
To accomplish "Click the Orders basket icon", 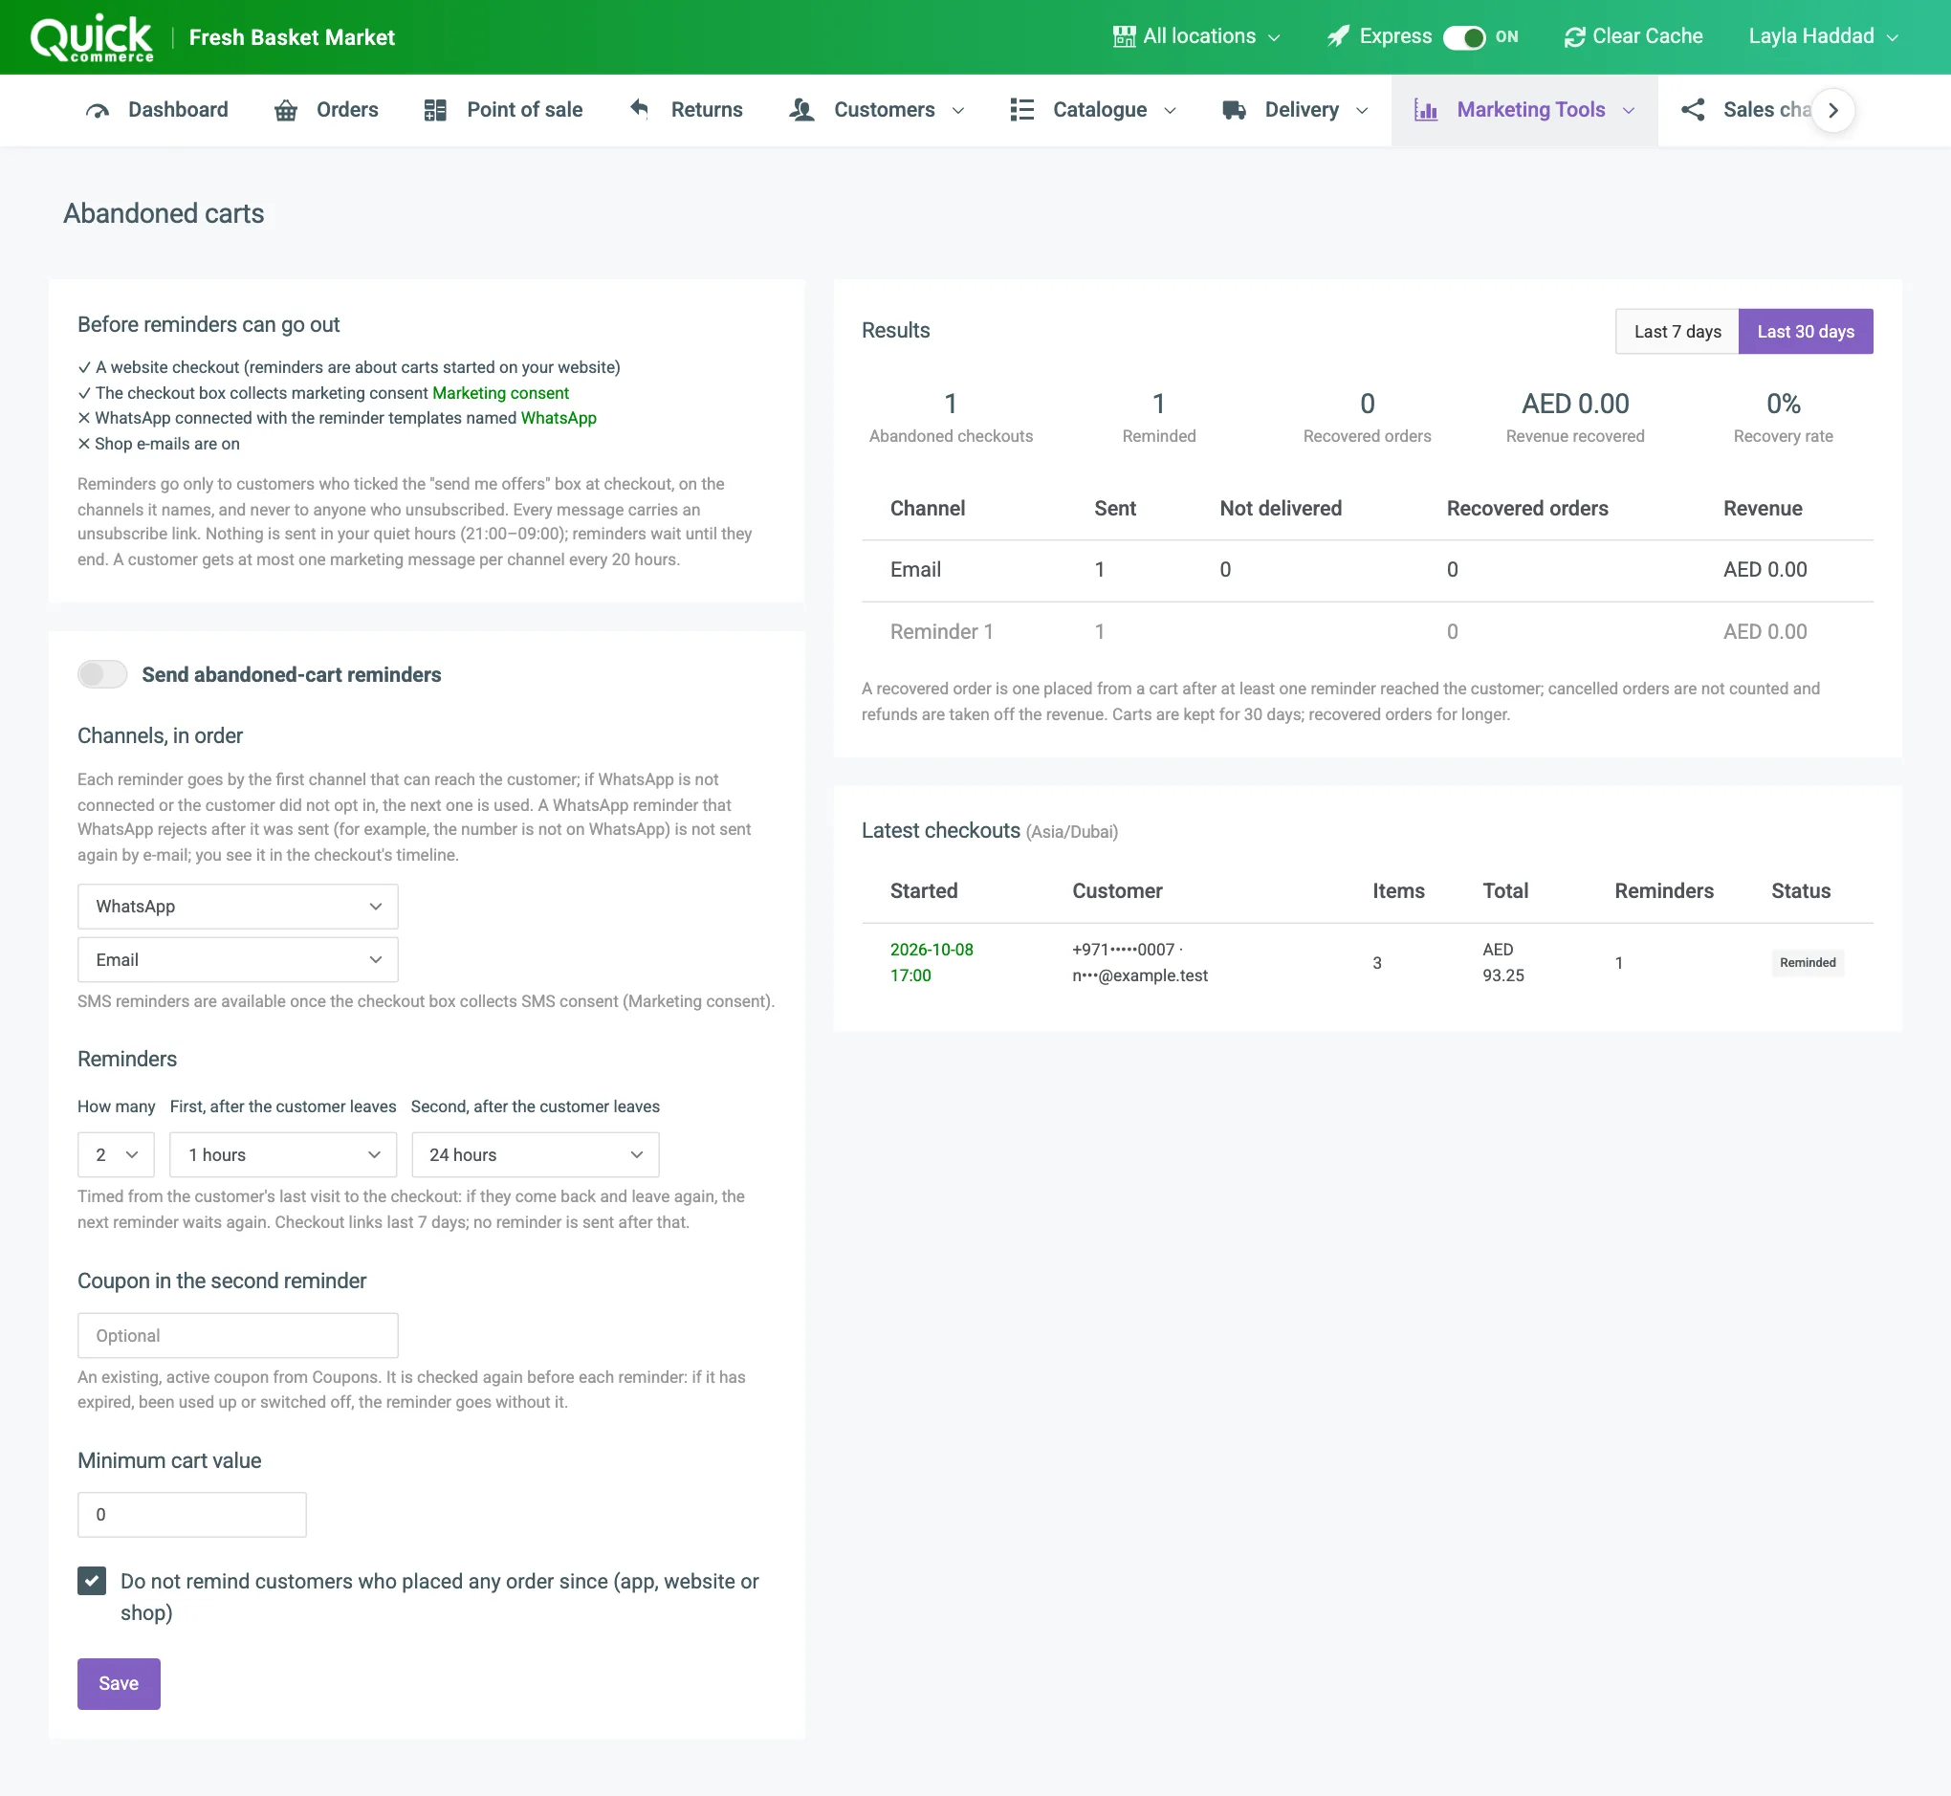I will pyautogui.click(x=286, y=111).
